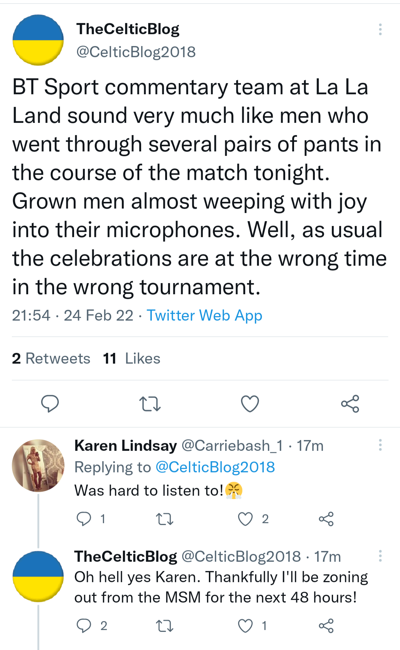Open more options on TheCelticBlog's reply
The image size is (400, 650).
pos(380,556)
